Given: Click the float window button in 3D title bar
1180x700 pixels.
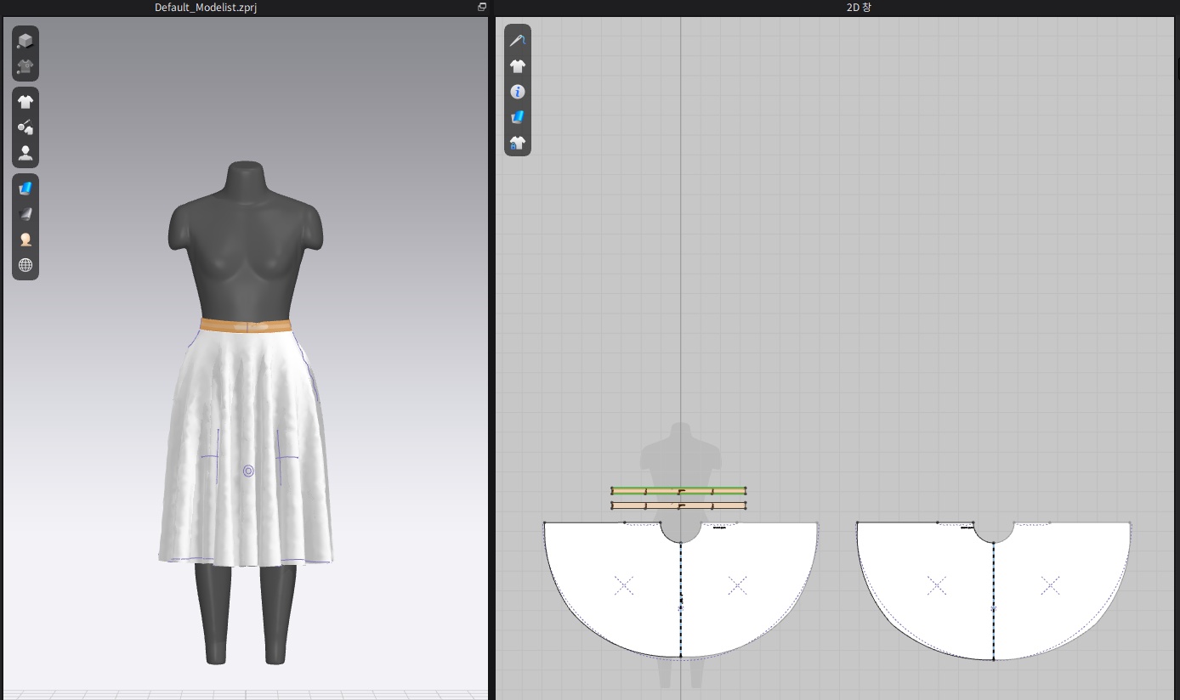Looking at the screenshot, I should (482, 7).
